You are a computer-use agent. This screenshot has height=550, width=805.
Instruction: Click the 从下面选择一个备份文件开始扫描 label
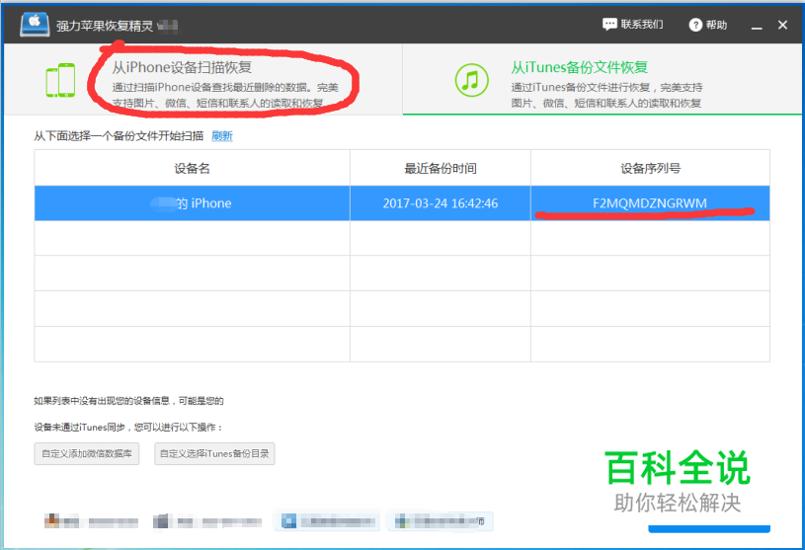click(x=119, y=136)
